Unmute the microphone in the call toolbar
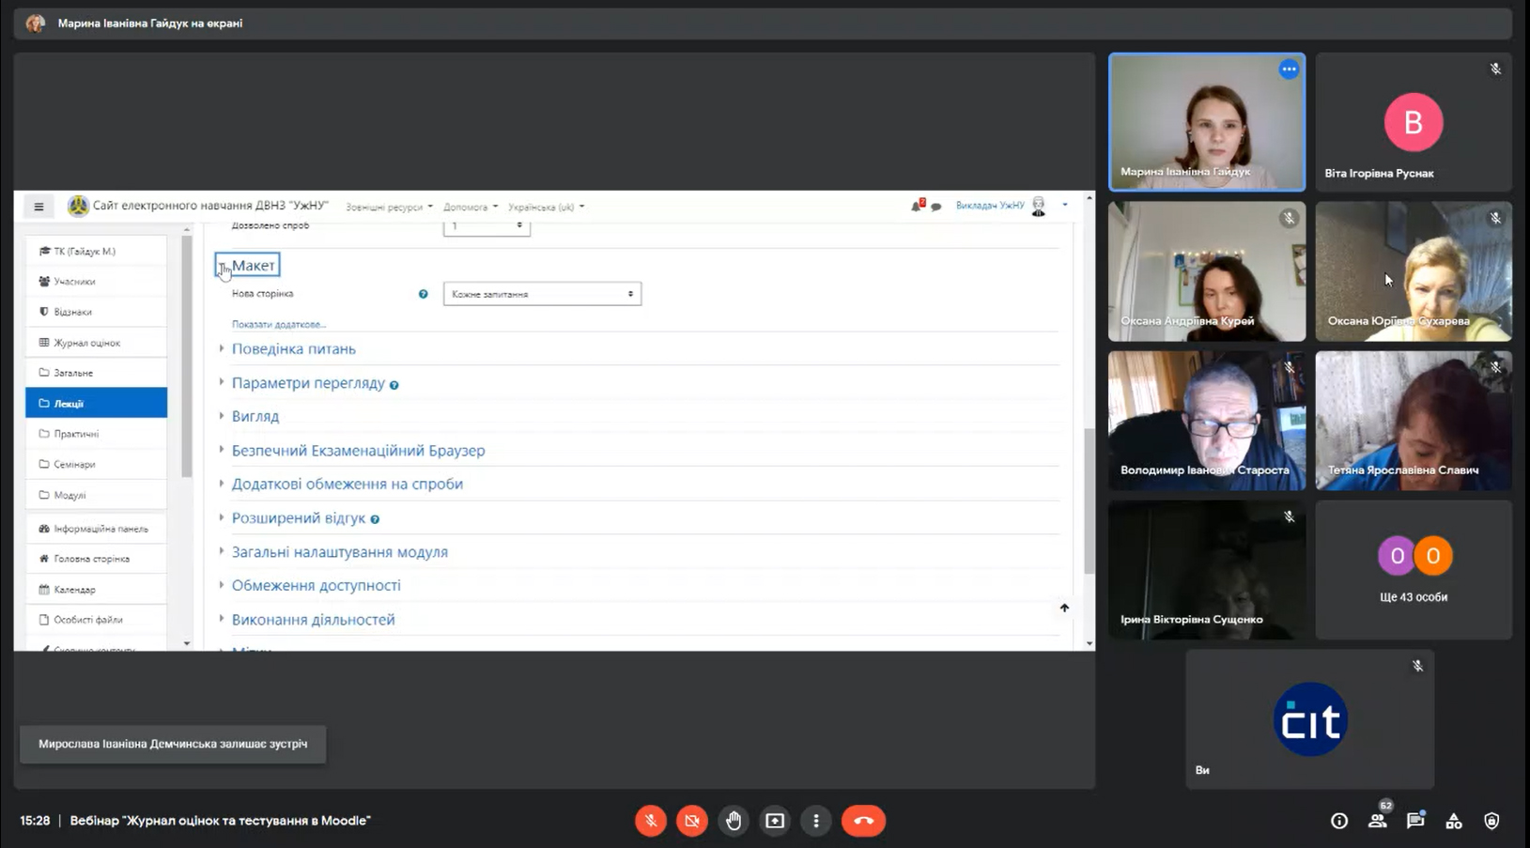1530x848 pixels. pos(650,821)
